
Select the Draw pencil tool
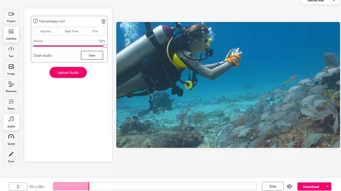tap(11, 157)
